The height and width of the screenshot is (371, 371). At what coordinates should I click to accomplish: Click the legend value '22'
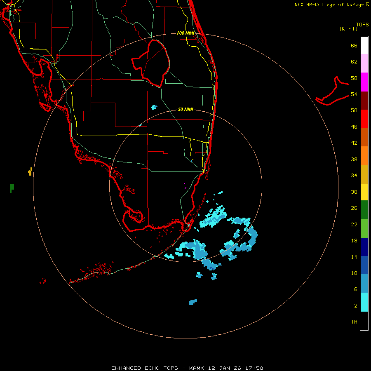pyautogui.click(x=354, y=224)
